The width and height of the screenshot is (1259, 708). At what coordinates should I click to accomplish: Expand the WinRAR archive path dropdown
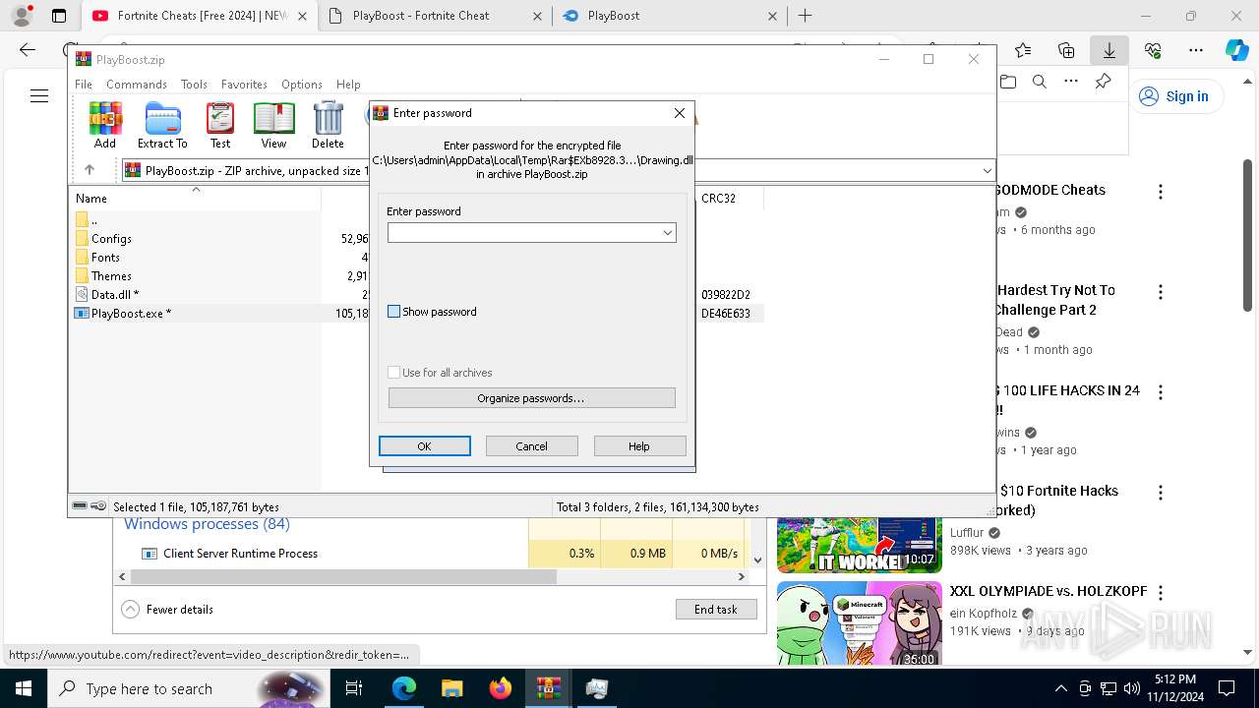pyautogui.click(x=987, y=171)
